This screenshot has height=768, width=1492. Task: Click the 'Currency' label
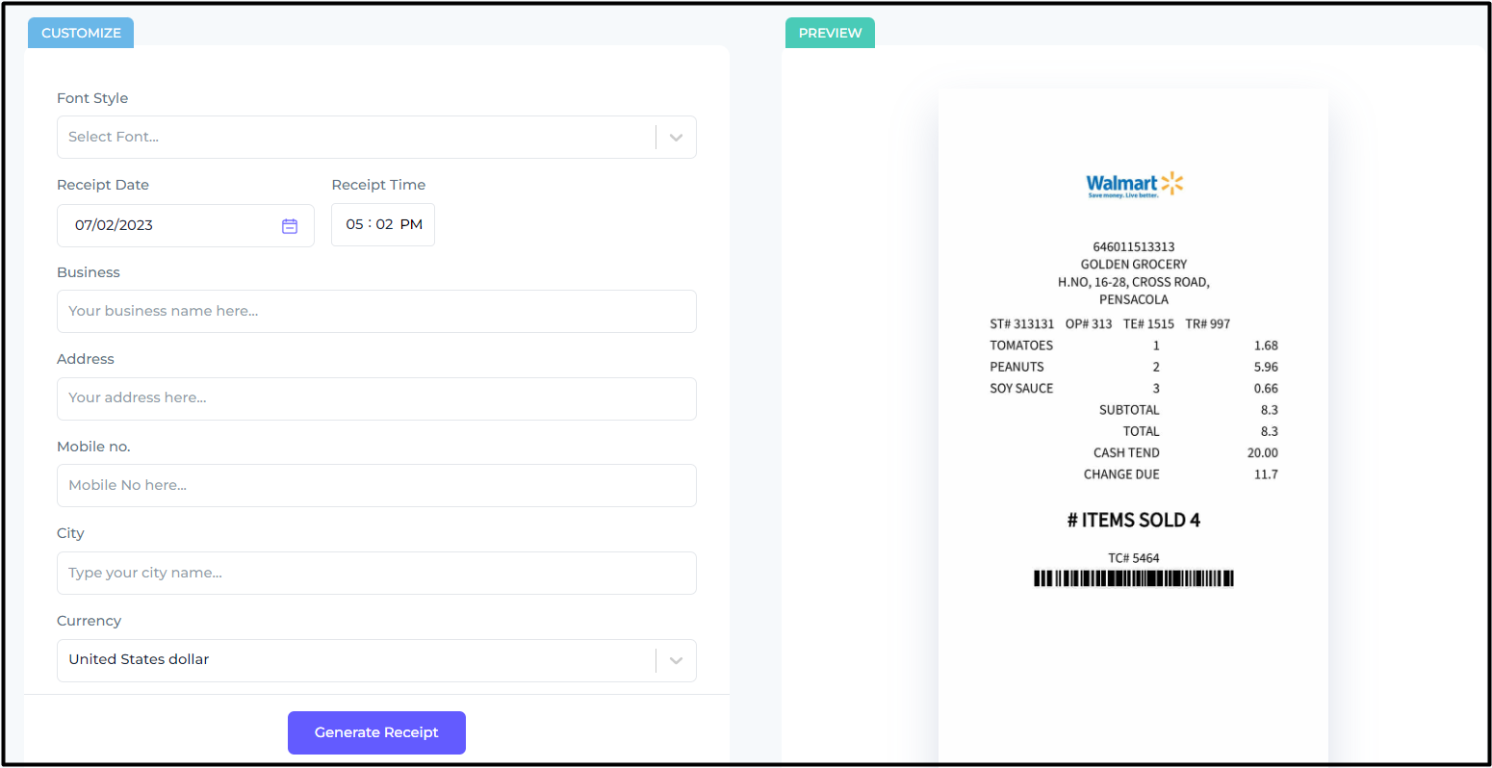[x=89, y=621]
